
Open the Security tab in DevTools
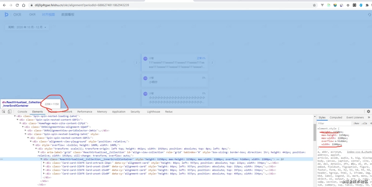tap(135, 111)
